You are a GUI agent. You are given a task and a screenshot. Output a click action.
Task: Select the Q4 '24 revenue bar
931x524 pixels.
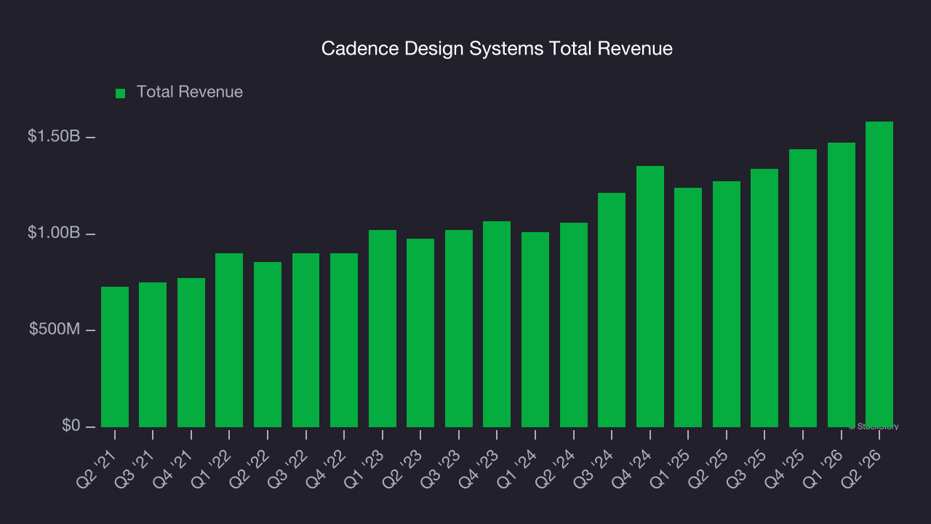650,296
